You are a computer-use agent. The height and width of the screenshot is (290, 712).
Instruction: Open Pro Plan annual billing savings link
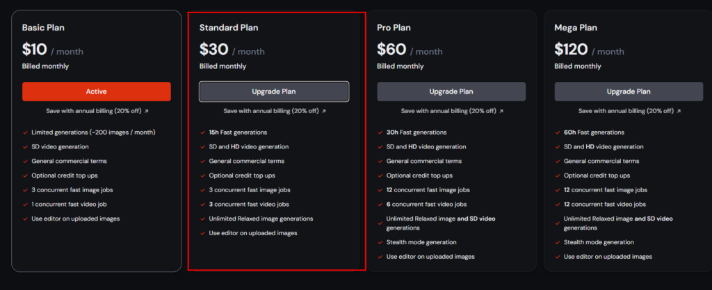tap(448, 111)
